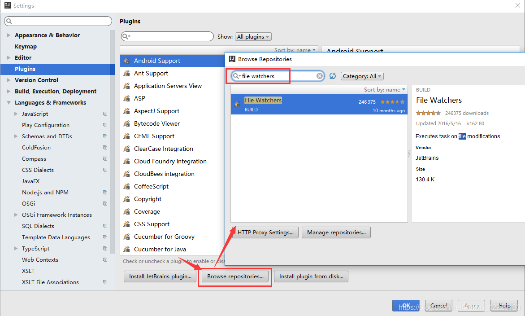Open the Show All plugins dropdown
Viewport: 525px width, 316px height.
253,36
